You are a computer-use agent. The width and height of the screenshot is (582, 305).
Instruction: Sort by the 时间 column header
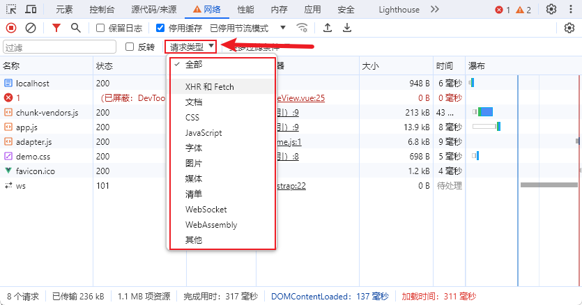pyautogui.click(x=449, y=66)
